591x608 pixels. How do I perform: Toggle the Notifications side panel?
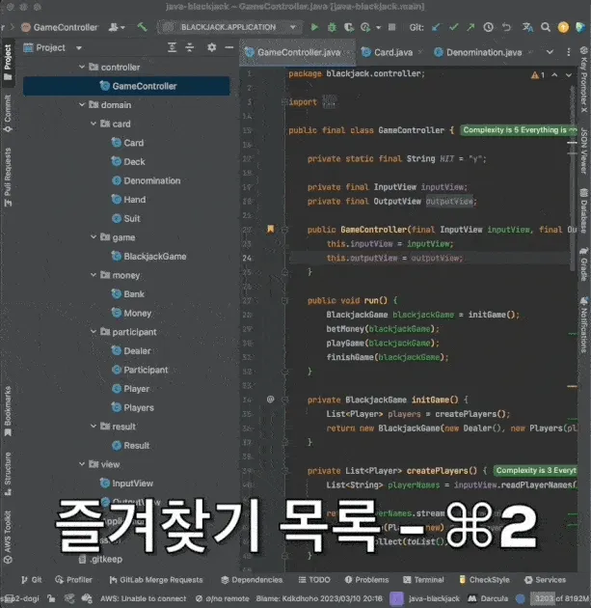coord(584,325)
